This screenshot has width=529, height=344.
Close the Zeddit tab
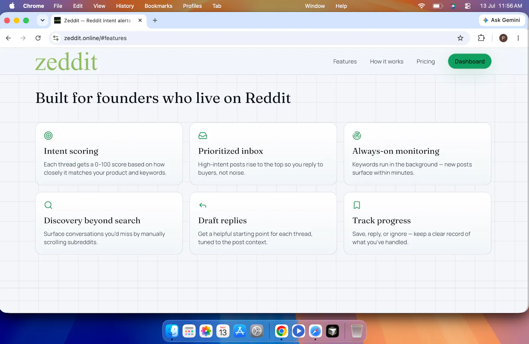pos(140,20)
